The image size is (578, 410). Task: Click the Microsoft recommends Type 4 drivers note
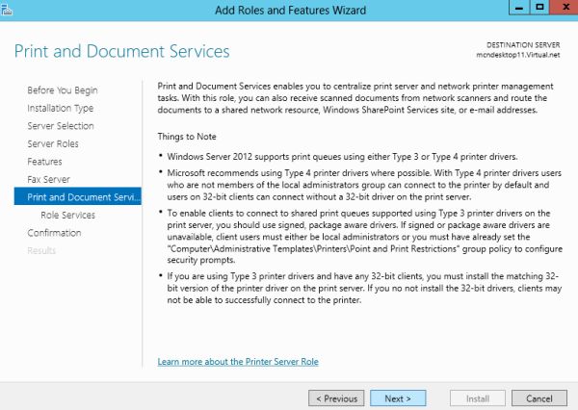364,185
